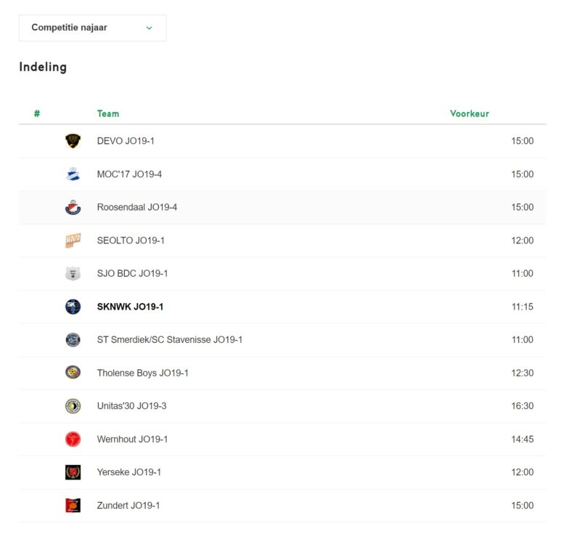
Task: Click the DEVO club logo
Action: point(73,141)
